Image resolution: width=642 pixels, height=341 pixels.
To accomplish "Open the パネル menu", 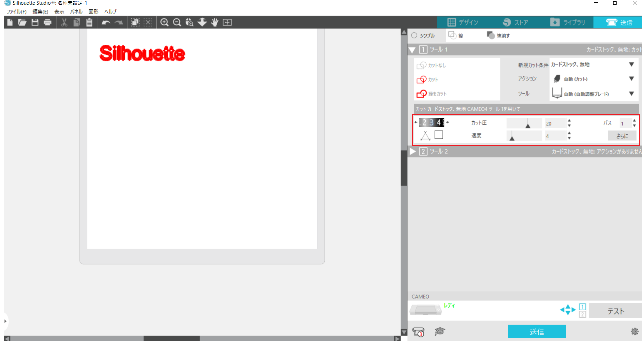I will [x=76, y=12].
